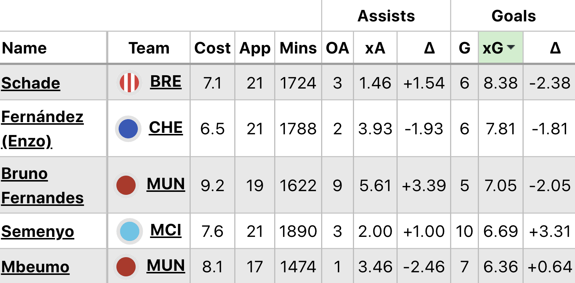
Task: Open Mbeumo player profile link
Action: tap(35, 267)
